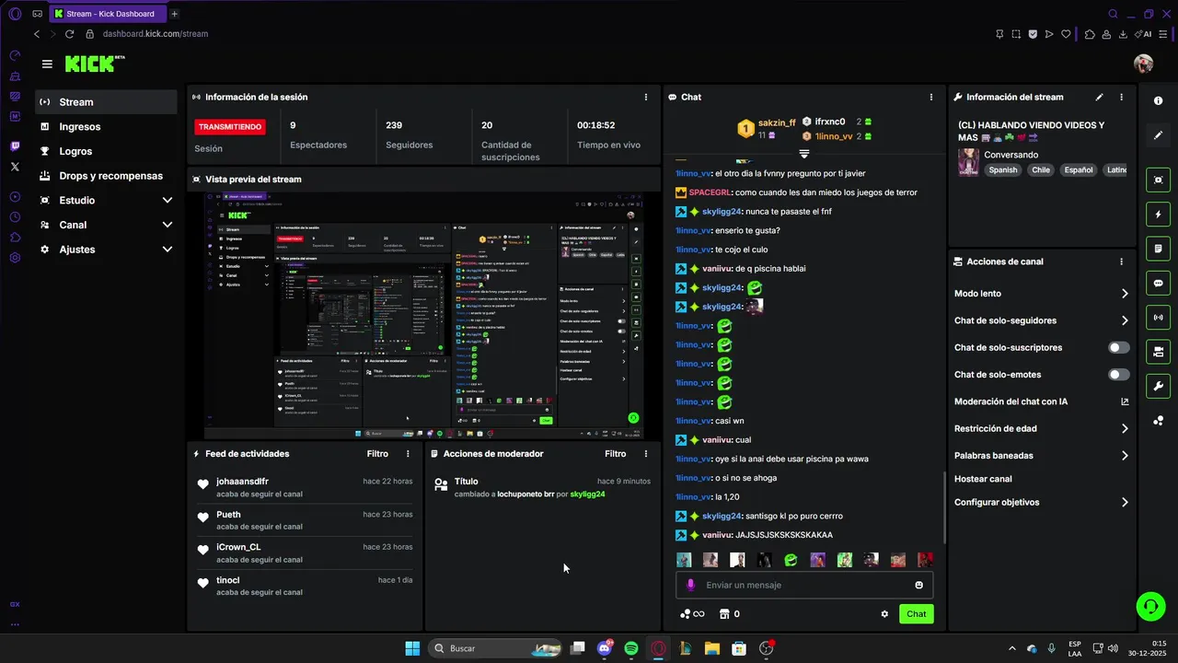
Task: Open File Explorer from taskbar
Action: point(711,648)
